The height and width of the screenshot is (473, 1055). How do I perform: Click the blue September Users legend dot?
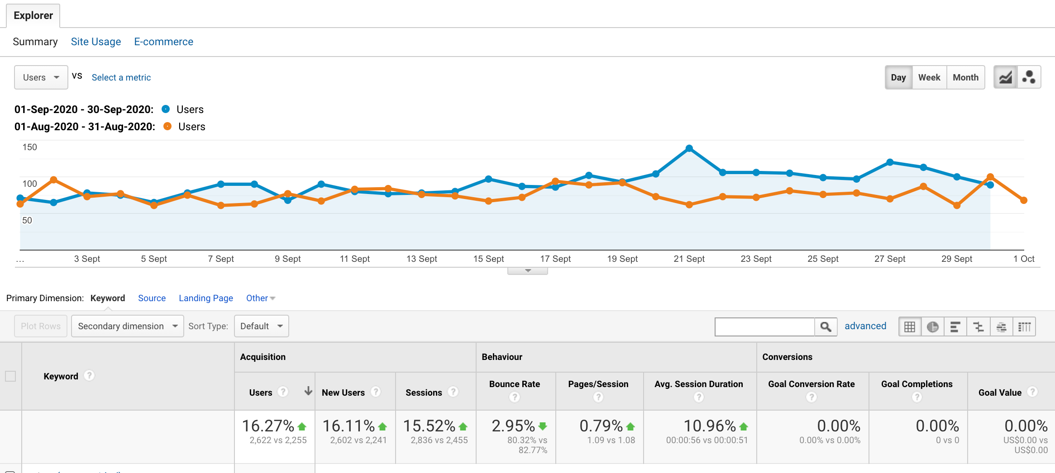pyautogui.click(x=166, y=109)
